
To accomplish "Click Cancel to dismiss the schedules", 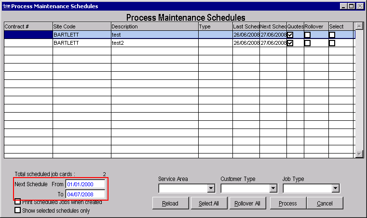I will click(325, 203).
